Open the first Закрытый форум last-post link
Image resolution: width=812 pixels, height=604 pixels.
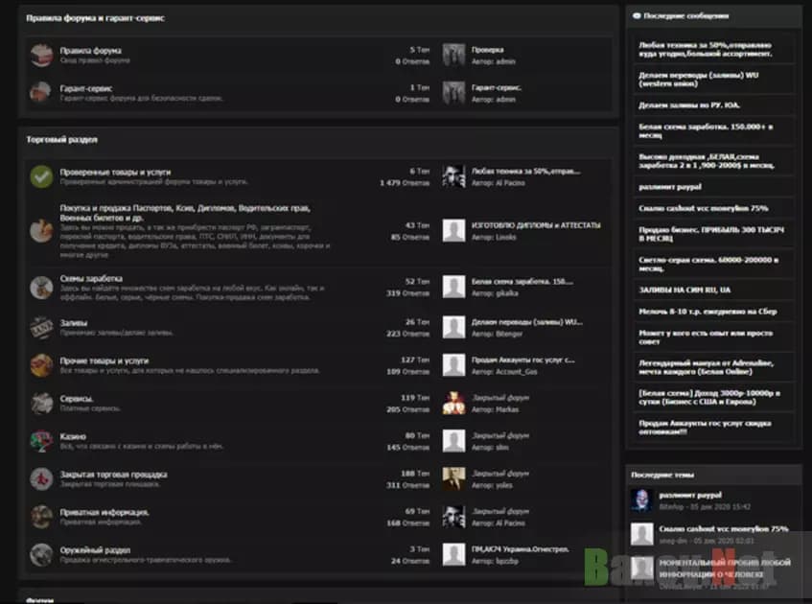pos(499,398)
